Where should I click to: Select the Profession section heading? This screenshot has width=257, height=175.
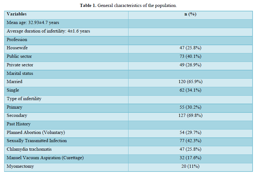tap(17, 39)
